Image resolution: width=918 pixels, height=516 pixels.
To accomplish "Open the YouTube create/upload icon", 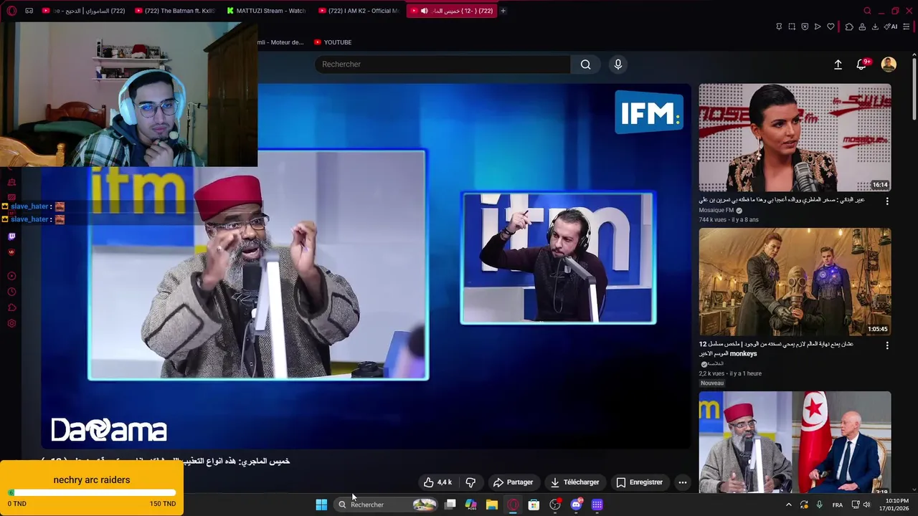I will point(838,64).
